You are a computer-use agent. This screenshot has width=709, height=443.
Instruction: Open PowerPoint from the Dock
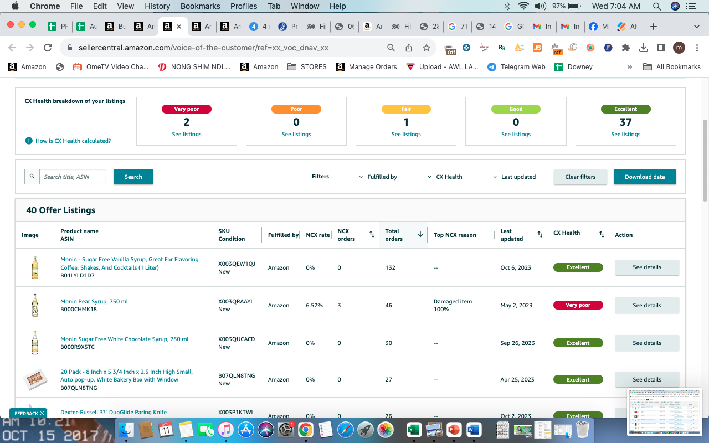[x=454, y=429]
